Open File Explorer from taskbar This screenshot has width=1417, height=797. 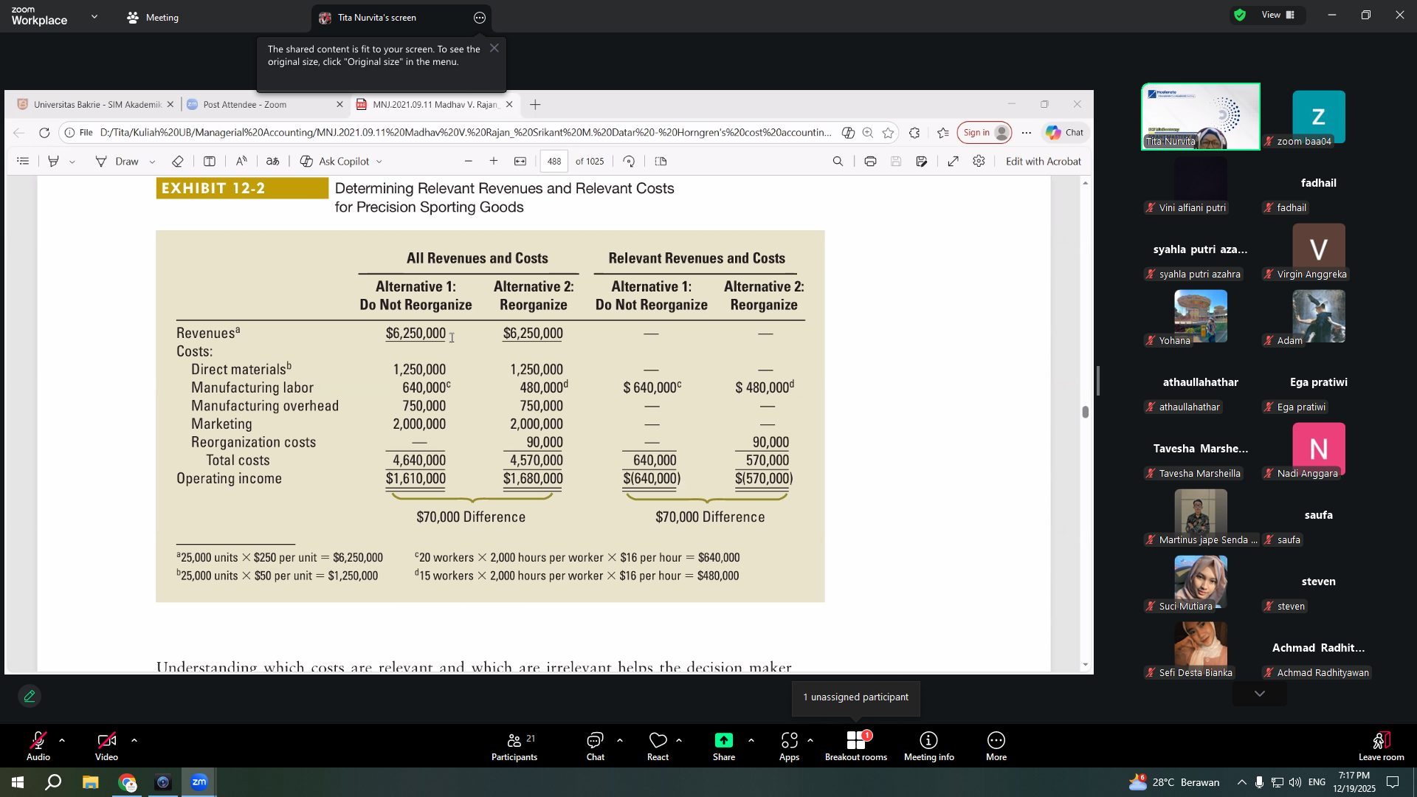[x=90, y=782]
